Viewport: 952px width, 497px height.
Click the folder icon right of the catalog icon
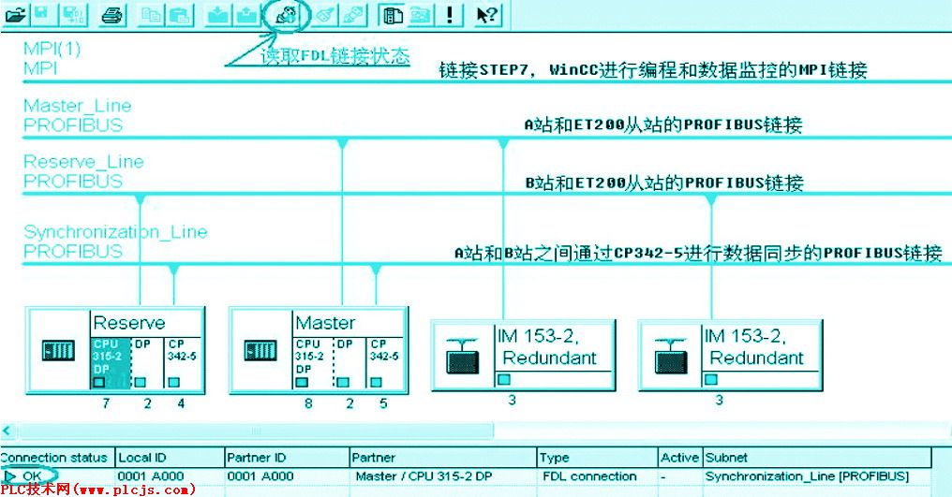[420, 15]
